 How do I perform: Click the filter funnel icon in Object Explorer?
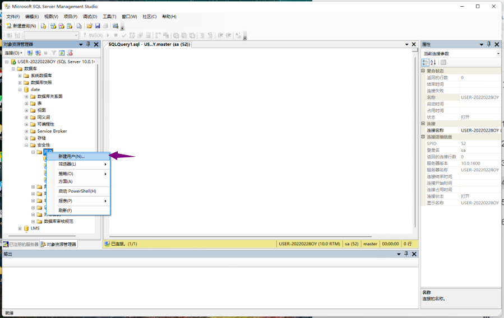pyautogui.click(x=54, y=53)
